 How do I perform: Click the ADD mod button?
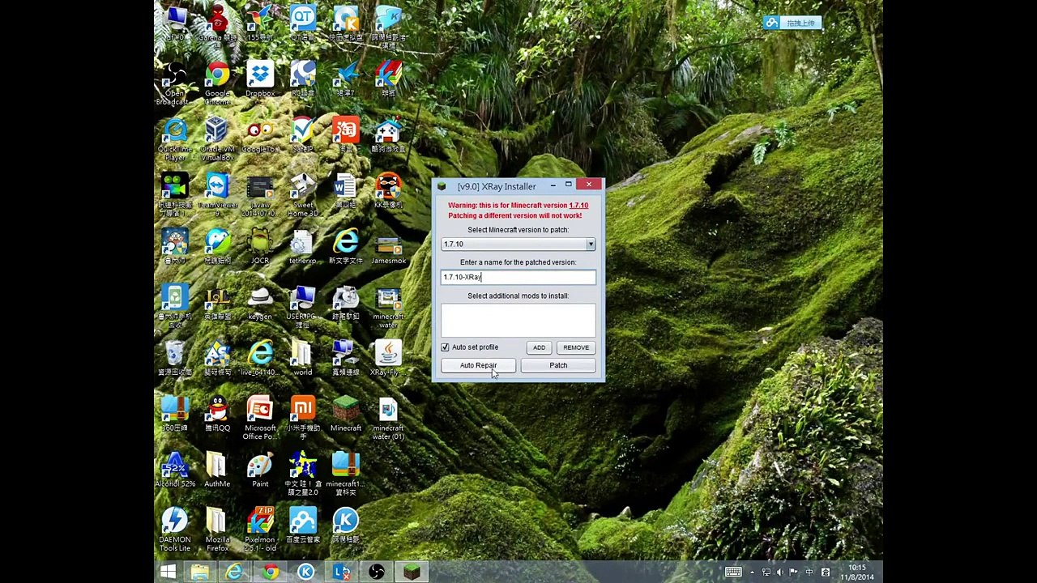coord(539,347)
